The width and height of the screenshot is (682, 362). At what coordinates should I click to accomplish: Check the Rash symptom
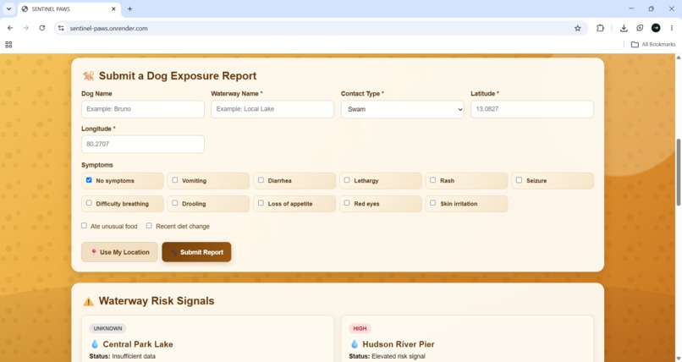pos(432,180)
